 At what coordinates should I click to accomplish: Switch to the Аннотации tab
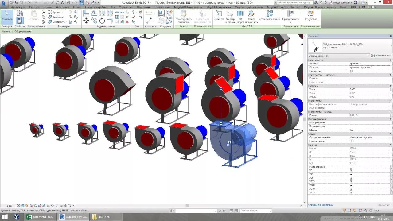[x=63, y=7]
